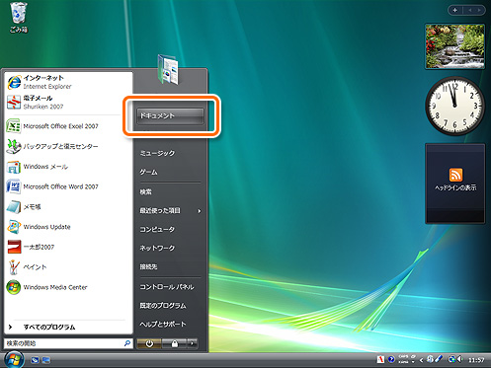
Task: Click the ヘッドラインの表示 link in feed gadget
Action: click(455, 187)
